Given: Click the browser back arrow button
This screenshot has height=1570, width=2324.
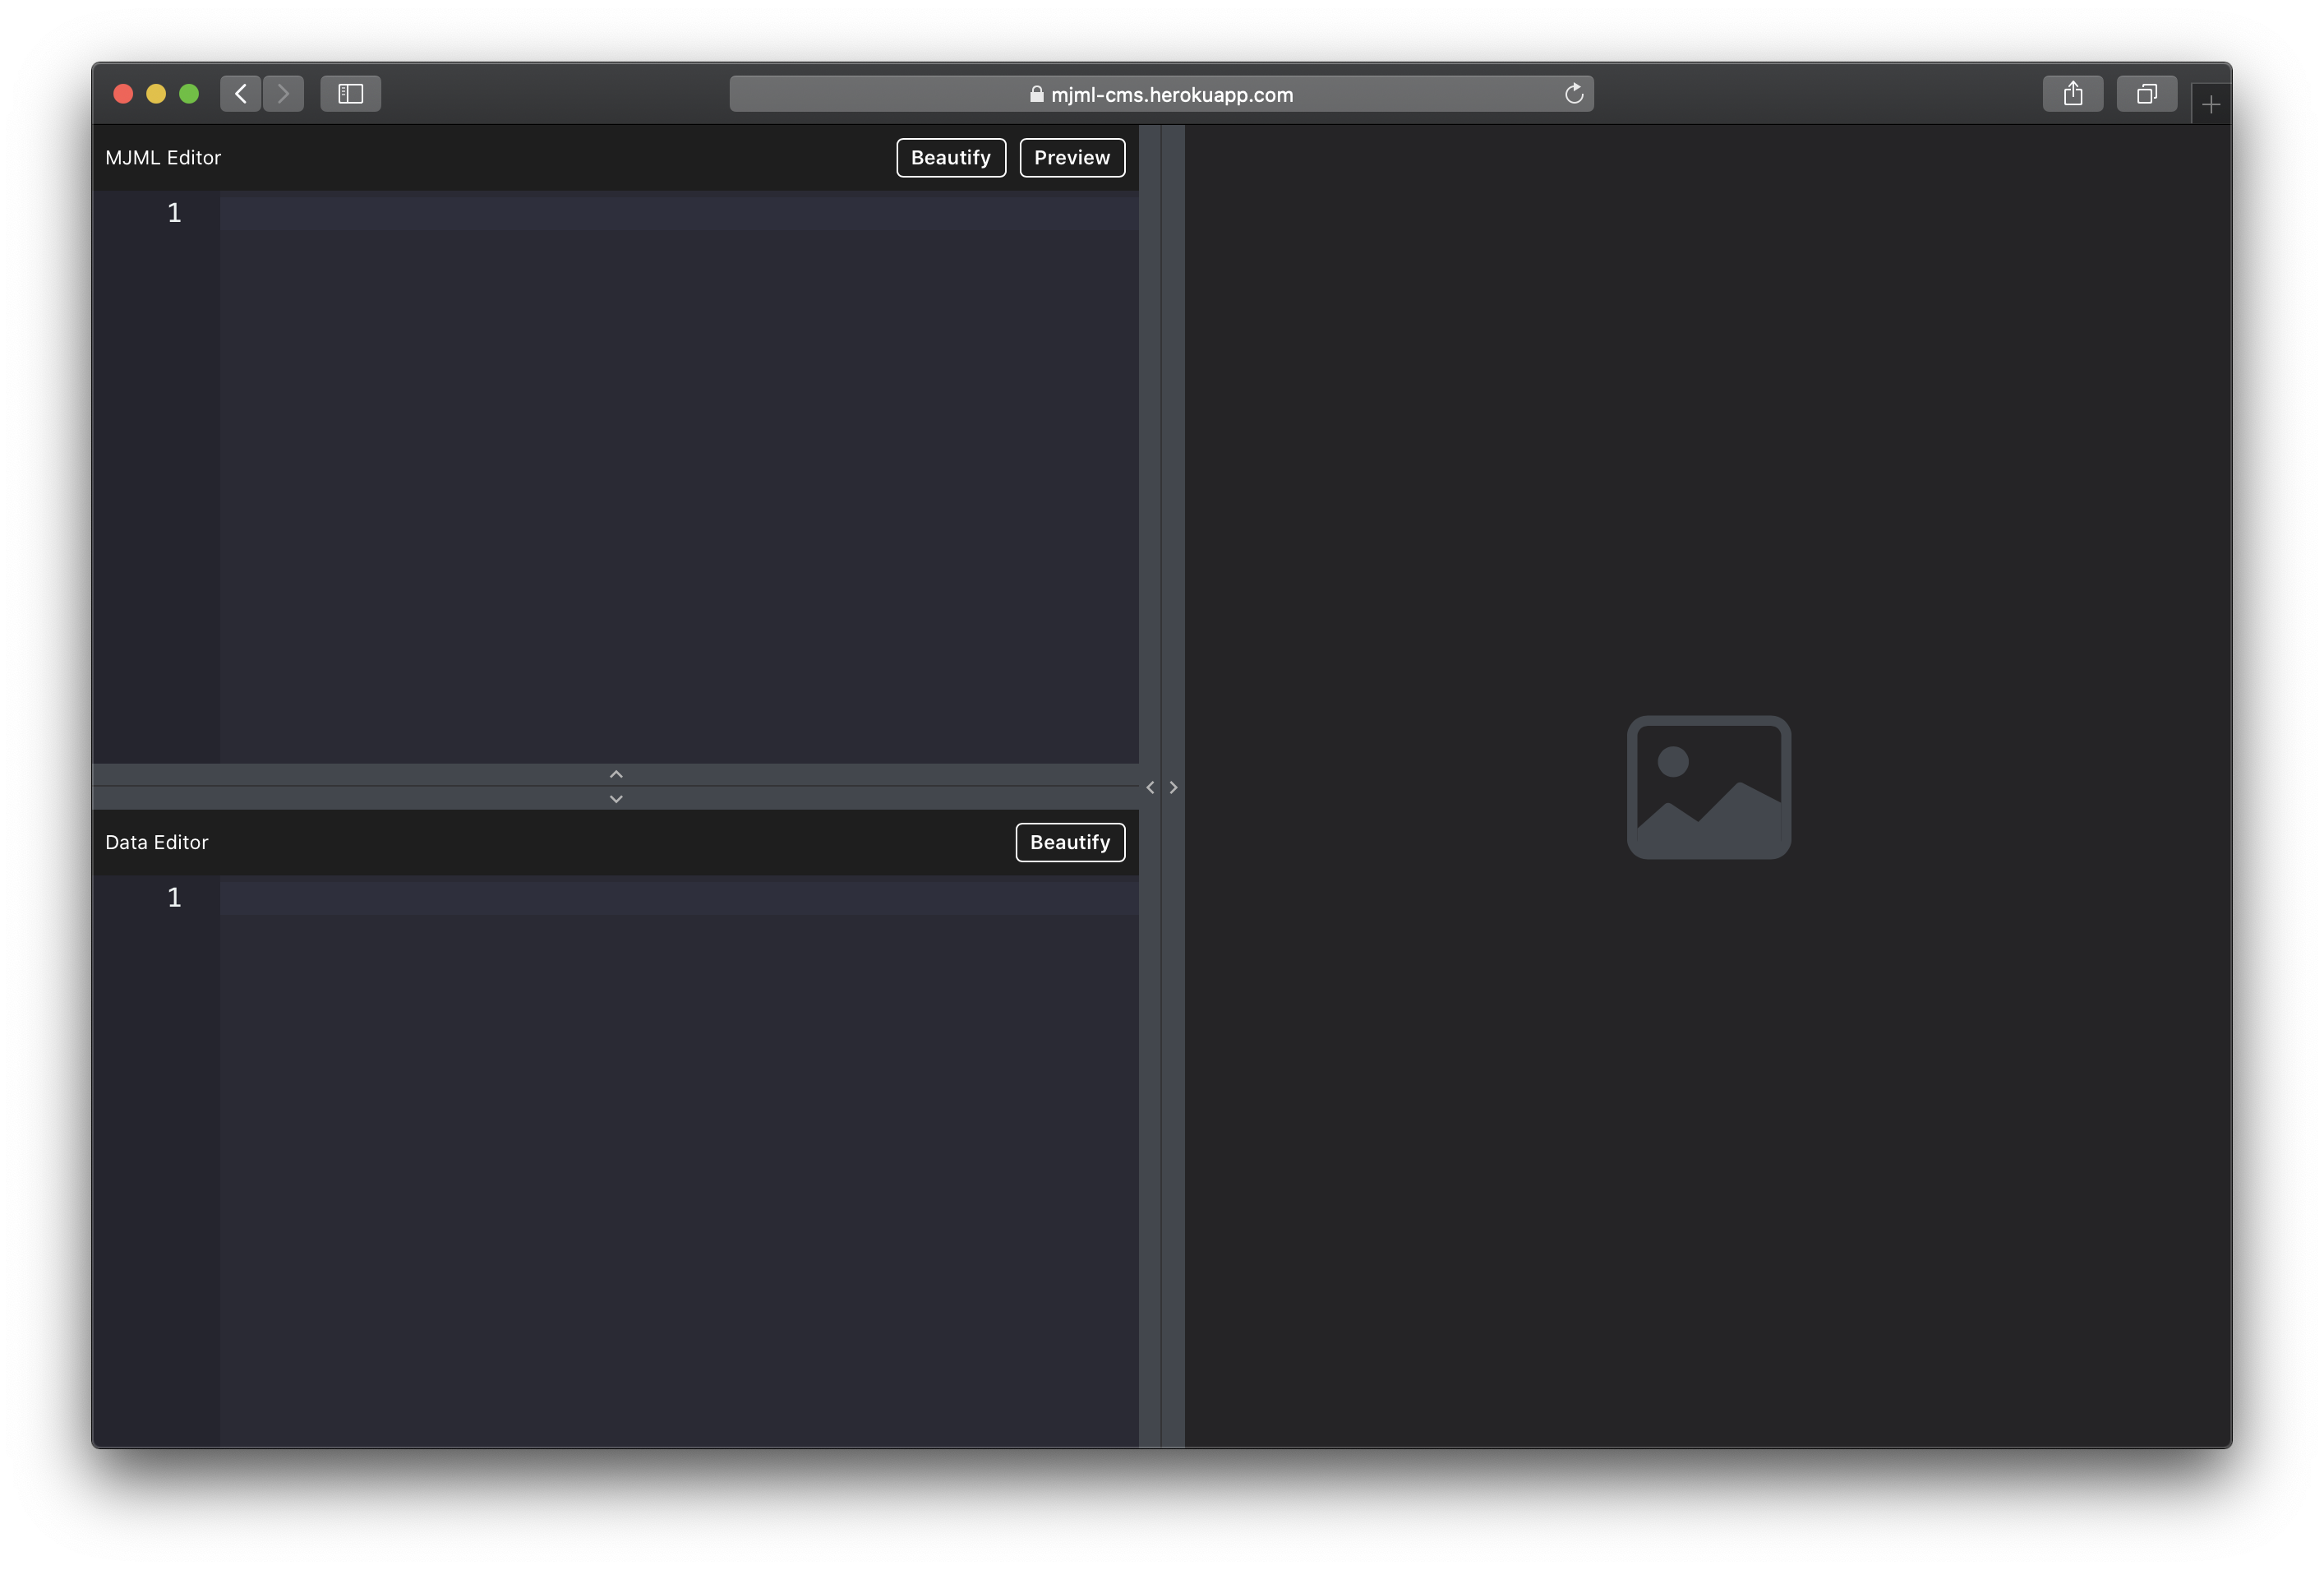Looking at the screenshot, I should coord(241,94).
